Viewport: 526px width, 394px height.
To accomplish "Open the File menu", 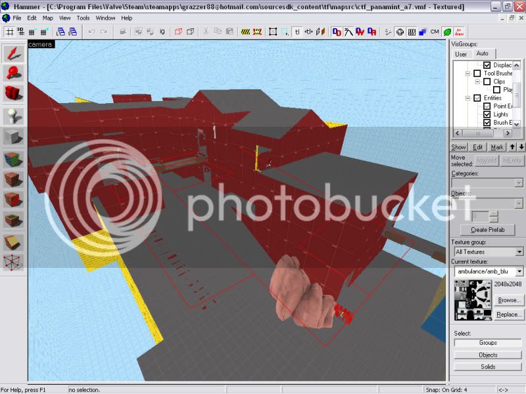I will tap(17, 18).
